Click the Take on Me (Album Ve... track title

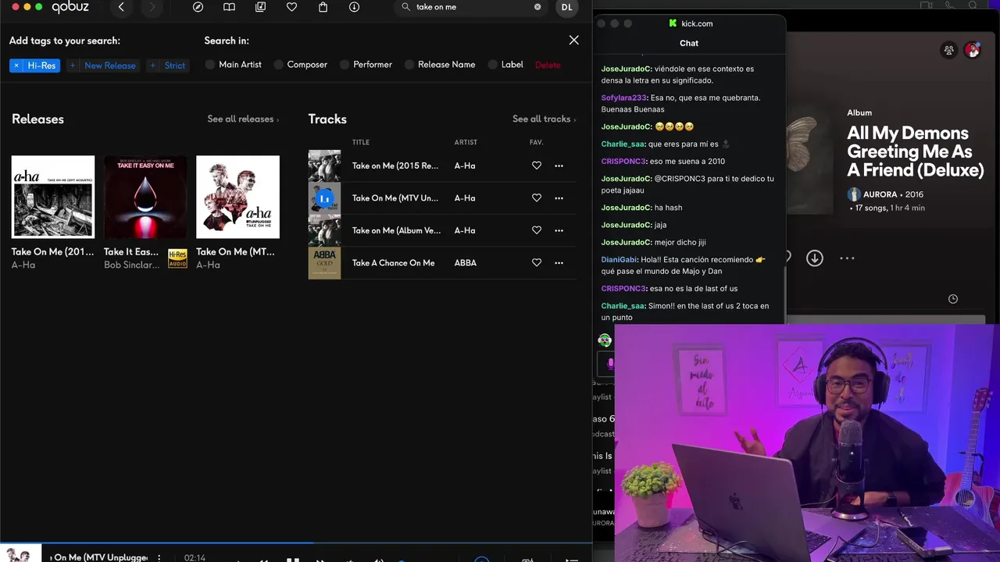[396, 230]
